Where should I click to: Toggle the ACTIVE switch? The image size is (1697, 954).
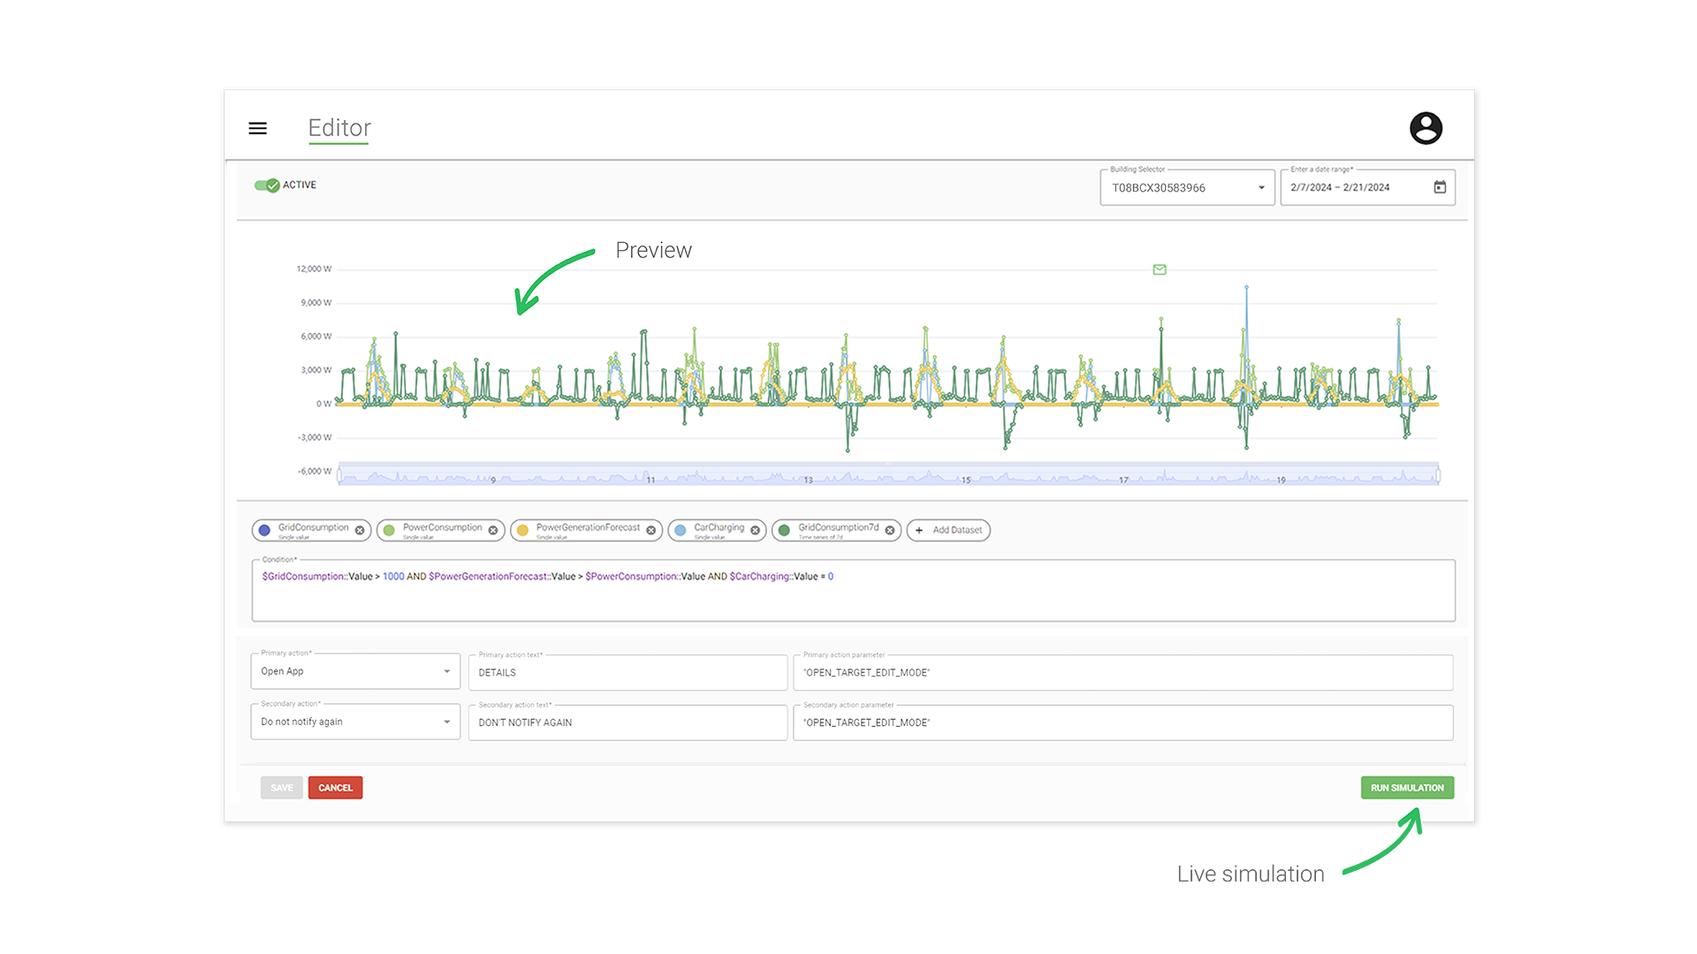tap(267, 185)
